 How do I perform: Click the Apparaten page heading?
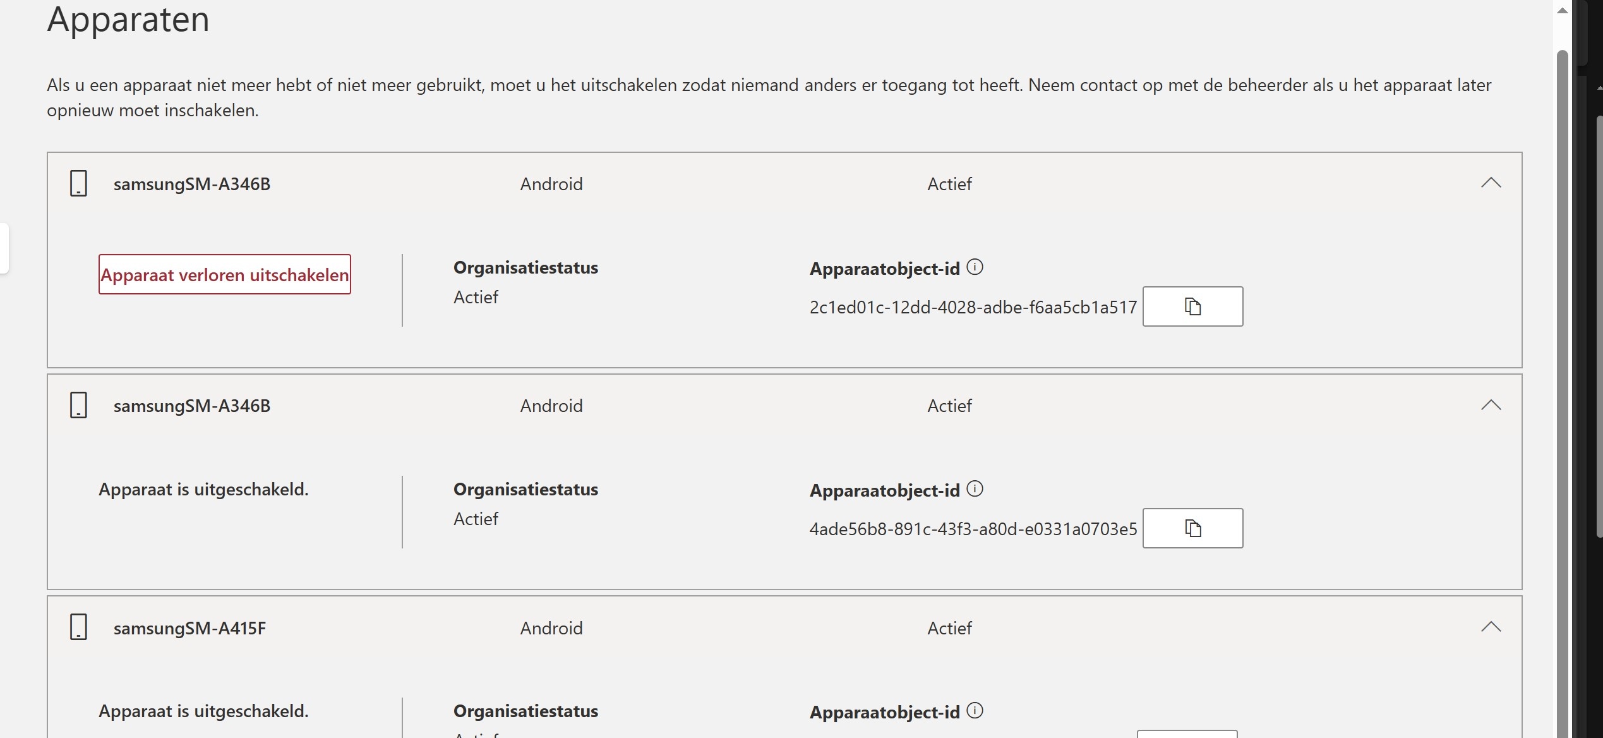coord(128,20)
